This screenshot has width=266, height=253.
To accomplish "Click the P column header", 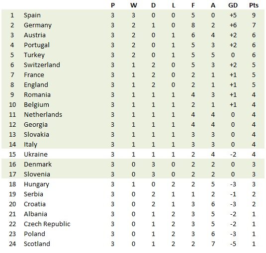I will pos(113,5).
